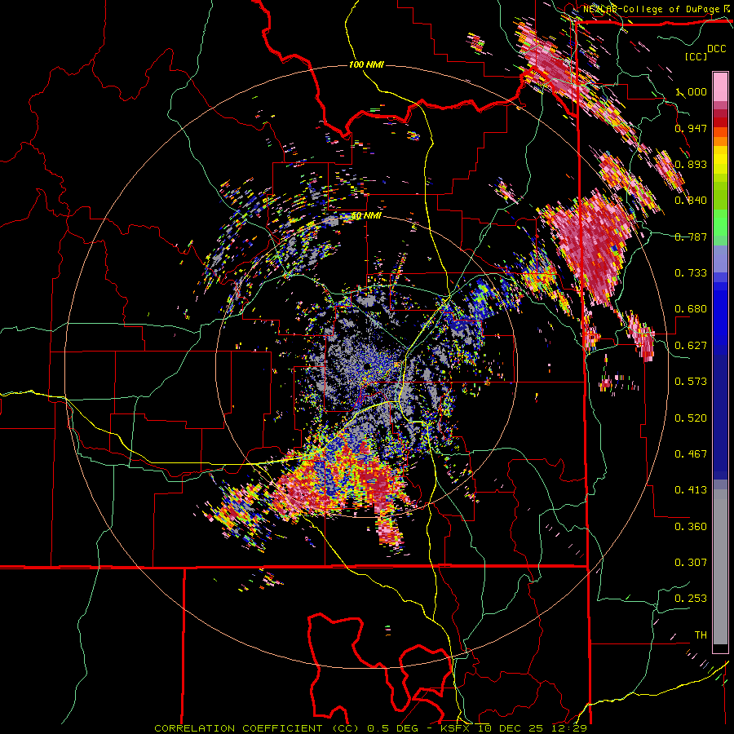Select the 0.680 legend value
The image size is (734, 734).
pos(691,309)
